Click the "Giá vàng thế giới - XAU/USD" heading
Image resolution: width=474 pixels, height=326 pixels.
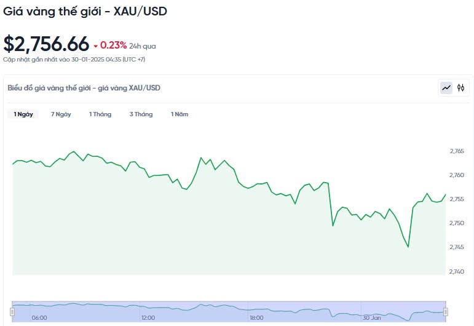[85, 11]
